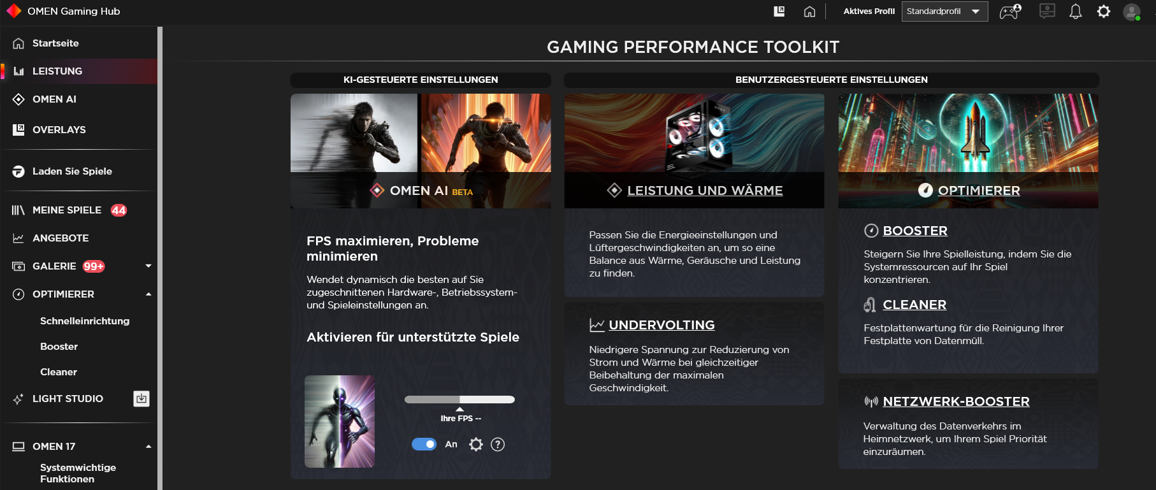Open the Standardprofil profile dropdown
The width and height of the screenshot is (1156, 490).
click(x=944, y=11)
